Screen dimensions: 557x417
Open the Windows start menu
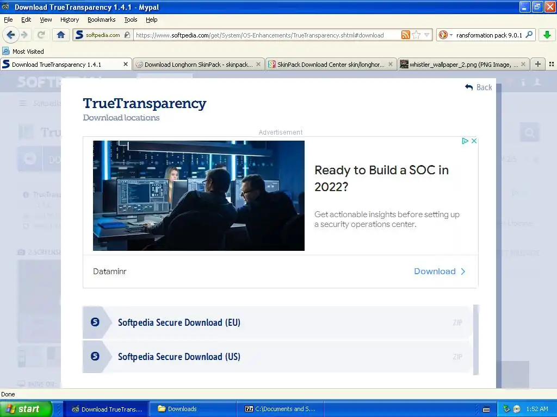26,409
